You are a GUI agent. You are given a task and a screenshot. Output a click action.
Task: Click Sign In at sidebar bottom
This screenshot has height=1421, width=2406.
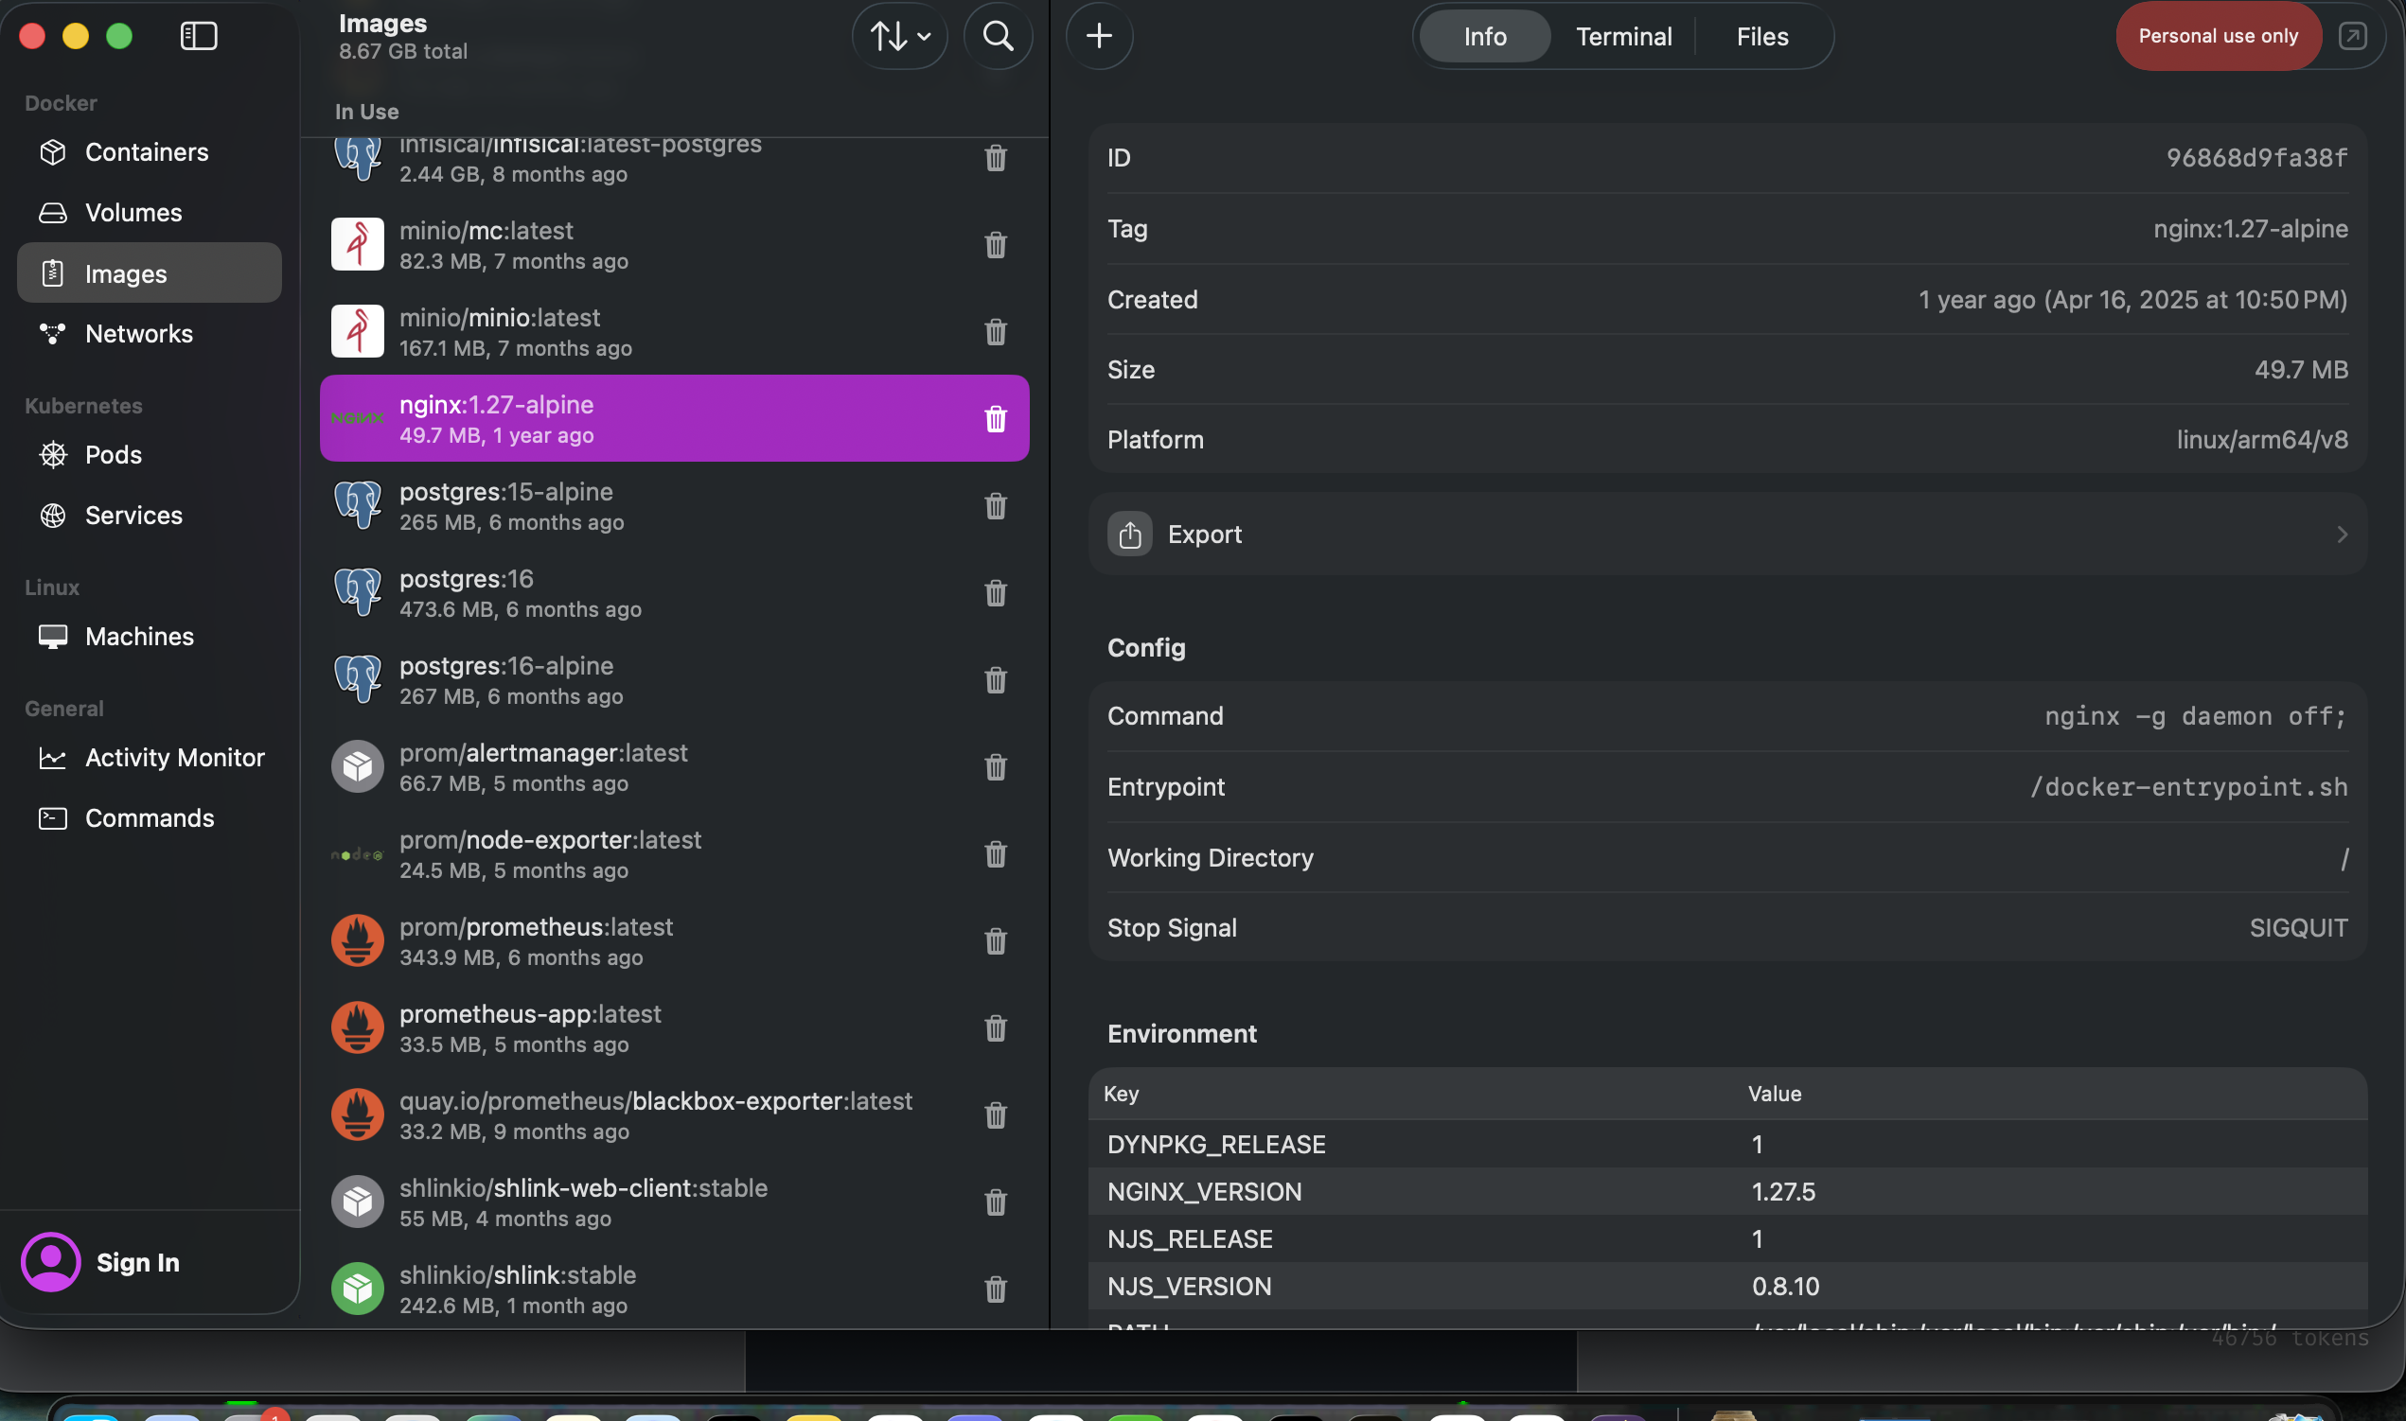(137, 1262)
